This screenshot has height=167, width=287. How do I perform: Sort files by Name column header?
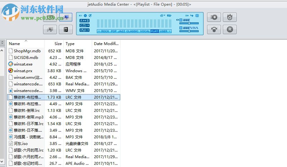coord(26,44)
